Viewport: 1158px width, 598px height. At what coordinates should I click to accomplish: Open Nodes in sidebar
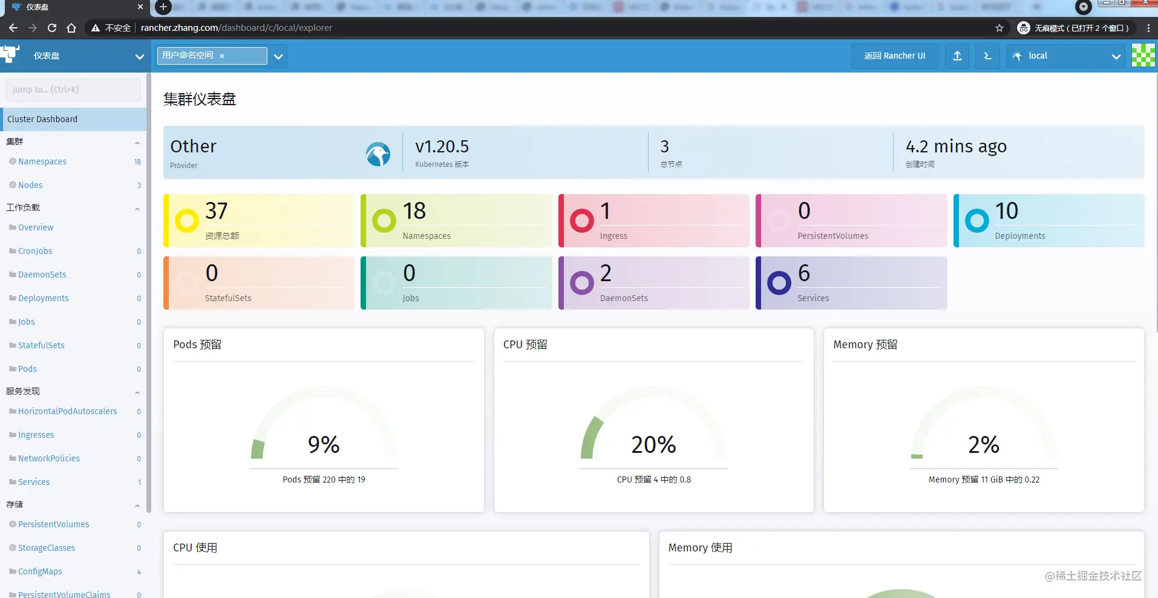pos(30,185)
